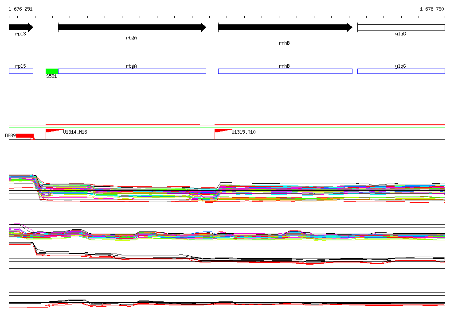Screen dimensions: 454x316
Task: Select the black rnhB gene arrow
Action: tap(285, 27)
